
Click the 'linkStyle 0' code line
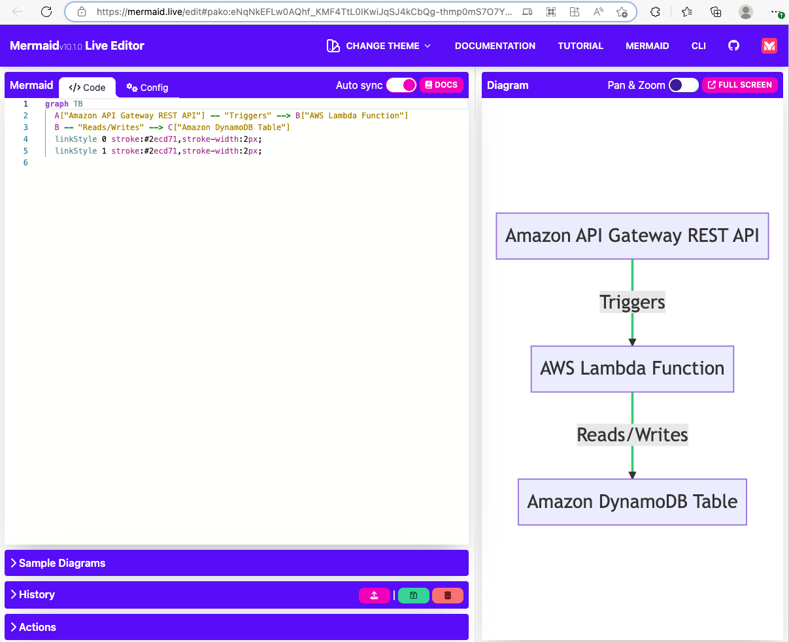pos(158,139)
